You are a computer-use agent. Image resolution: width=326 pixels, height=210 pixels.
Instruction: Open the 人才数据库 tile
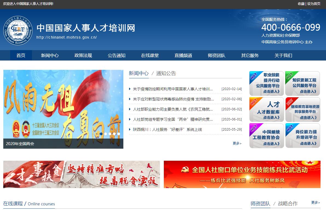click(x=267, y=110)
